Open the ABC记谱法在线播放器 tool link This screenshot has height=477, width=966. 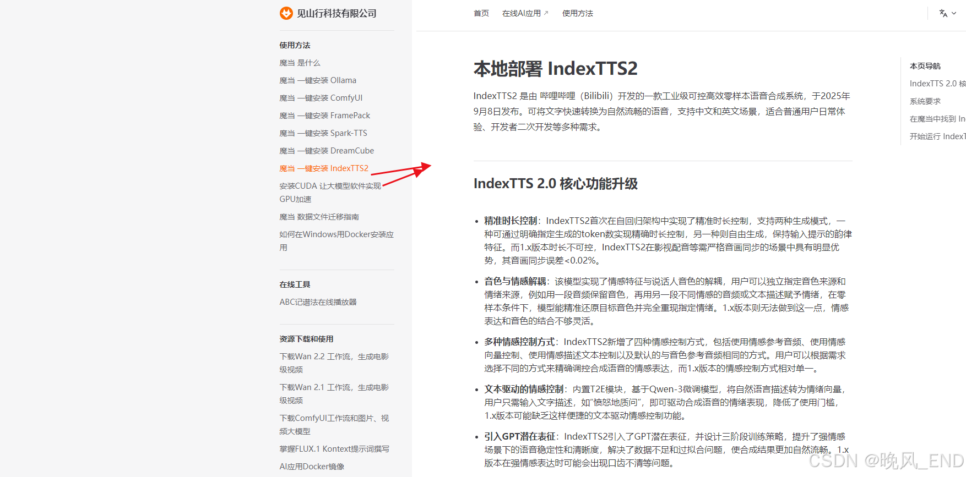pos(318,302)
